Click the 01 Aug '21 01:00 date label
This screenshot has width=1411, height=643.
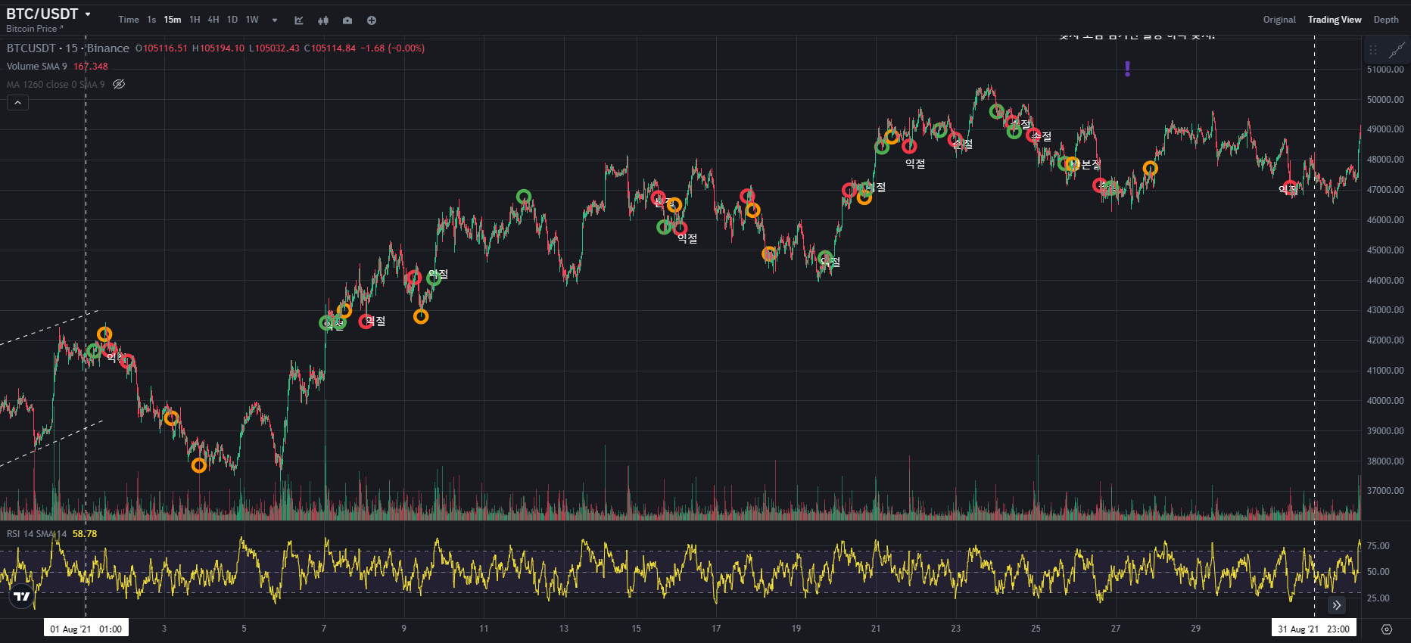[86, 629]
